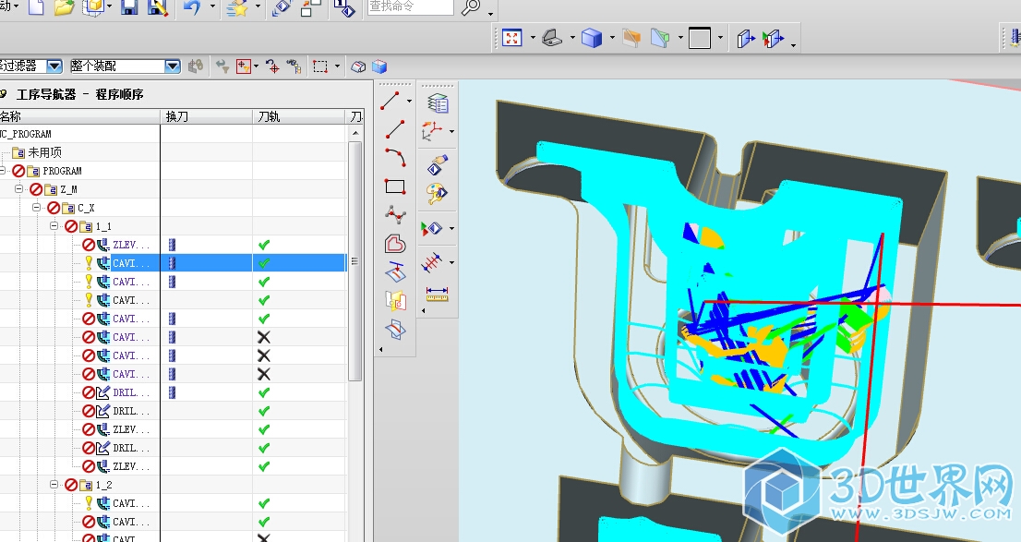The image size is (1021, 542).
Task: Collapse the 1_2 program group
Action: coord(54,485)
